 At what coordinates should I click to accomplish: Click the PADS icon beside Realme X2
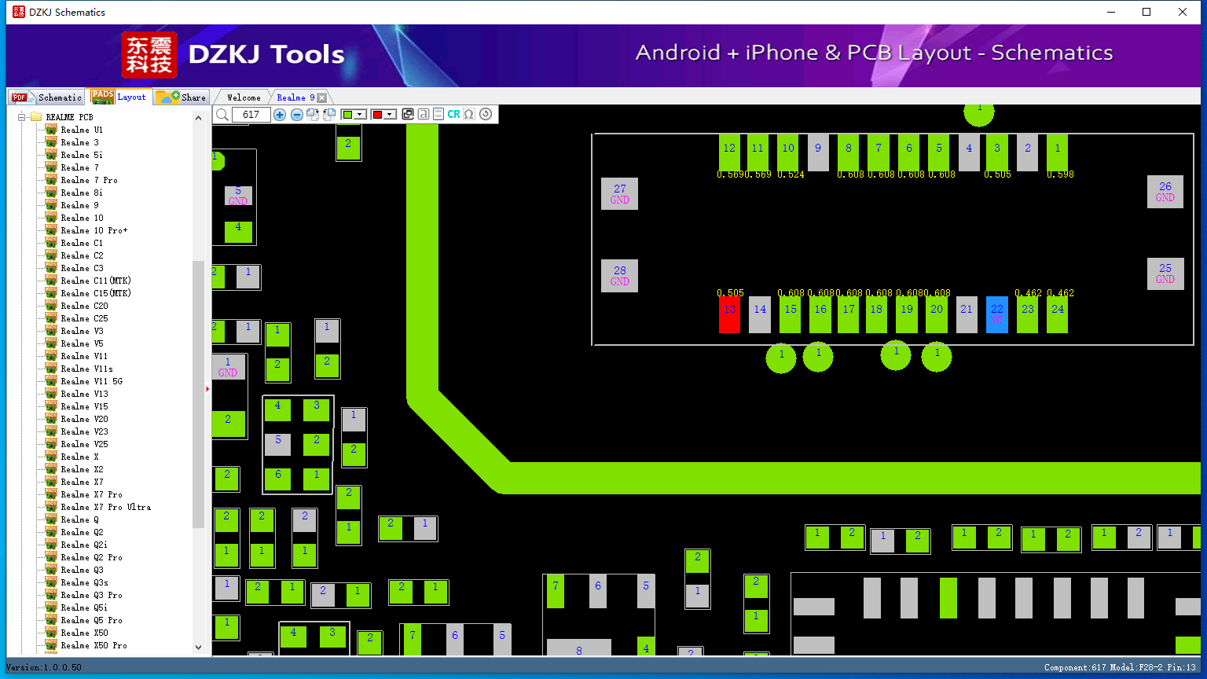click(x=51, y=468)
